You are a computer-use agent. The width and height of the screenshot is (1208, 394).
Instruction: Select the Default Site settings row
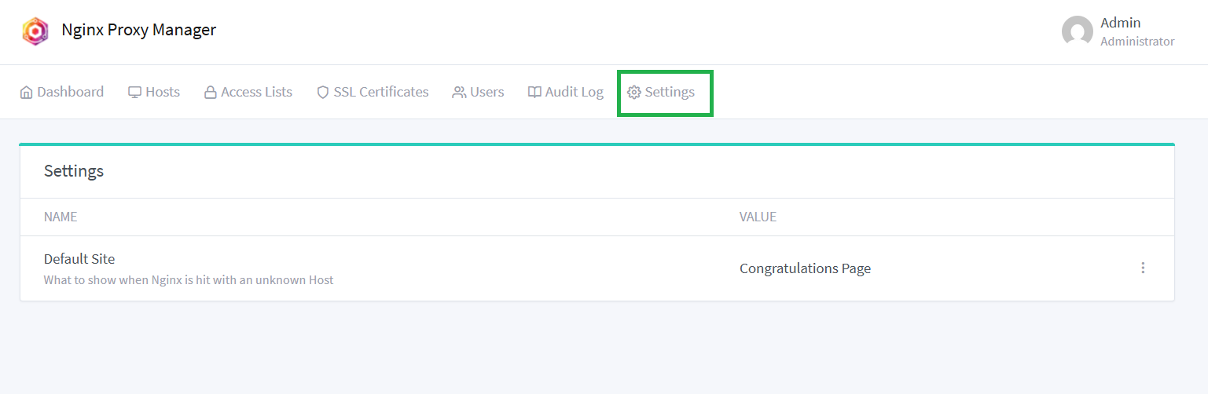pyautogui.click(x=597, y=268)
